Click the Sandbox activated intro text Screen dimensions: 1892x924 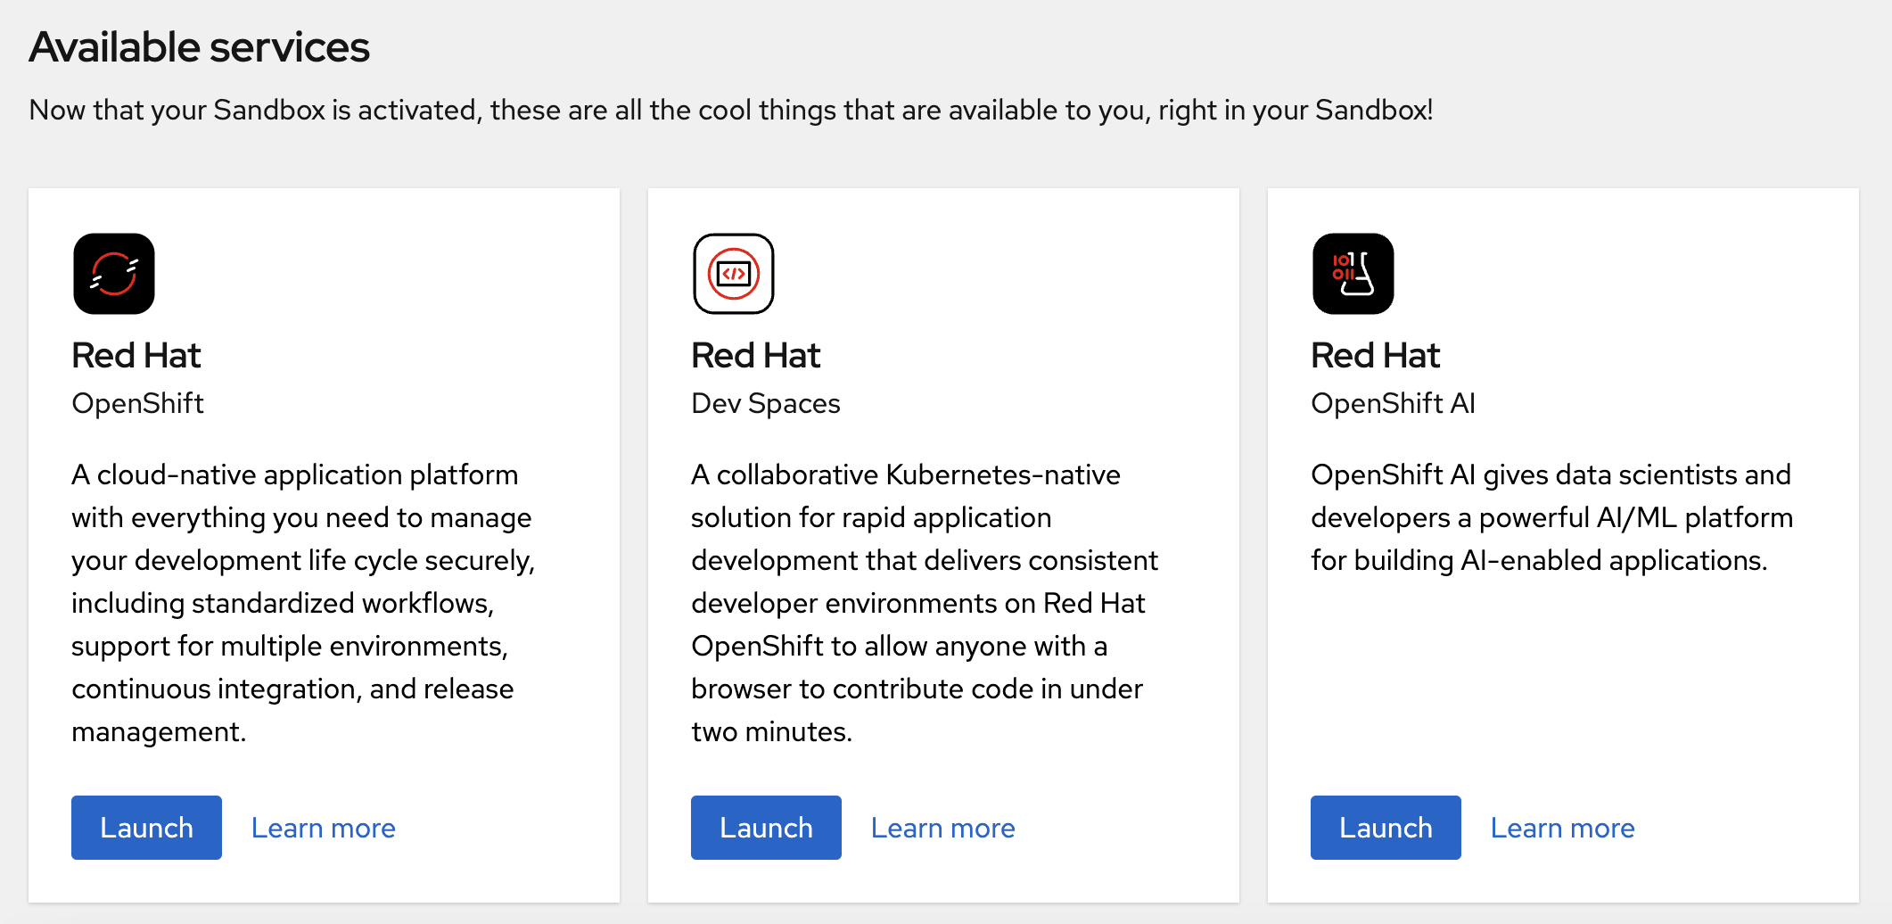731,110
